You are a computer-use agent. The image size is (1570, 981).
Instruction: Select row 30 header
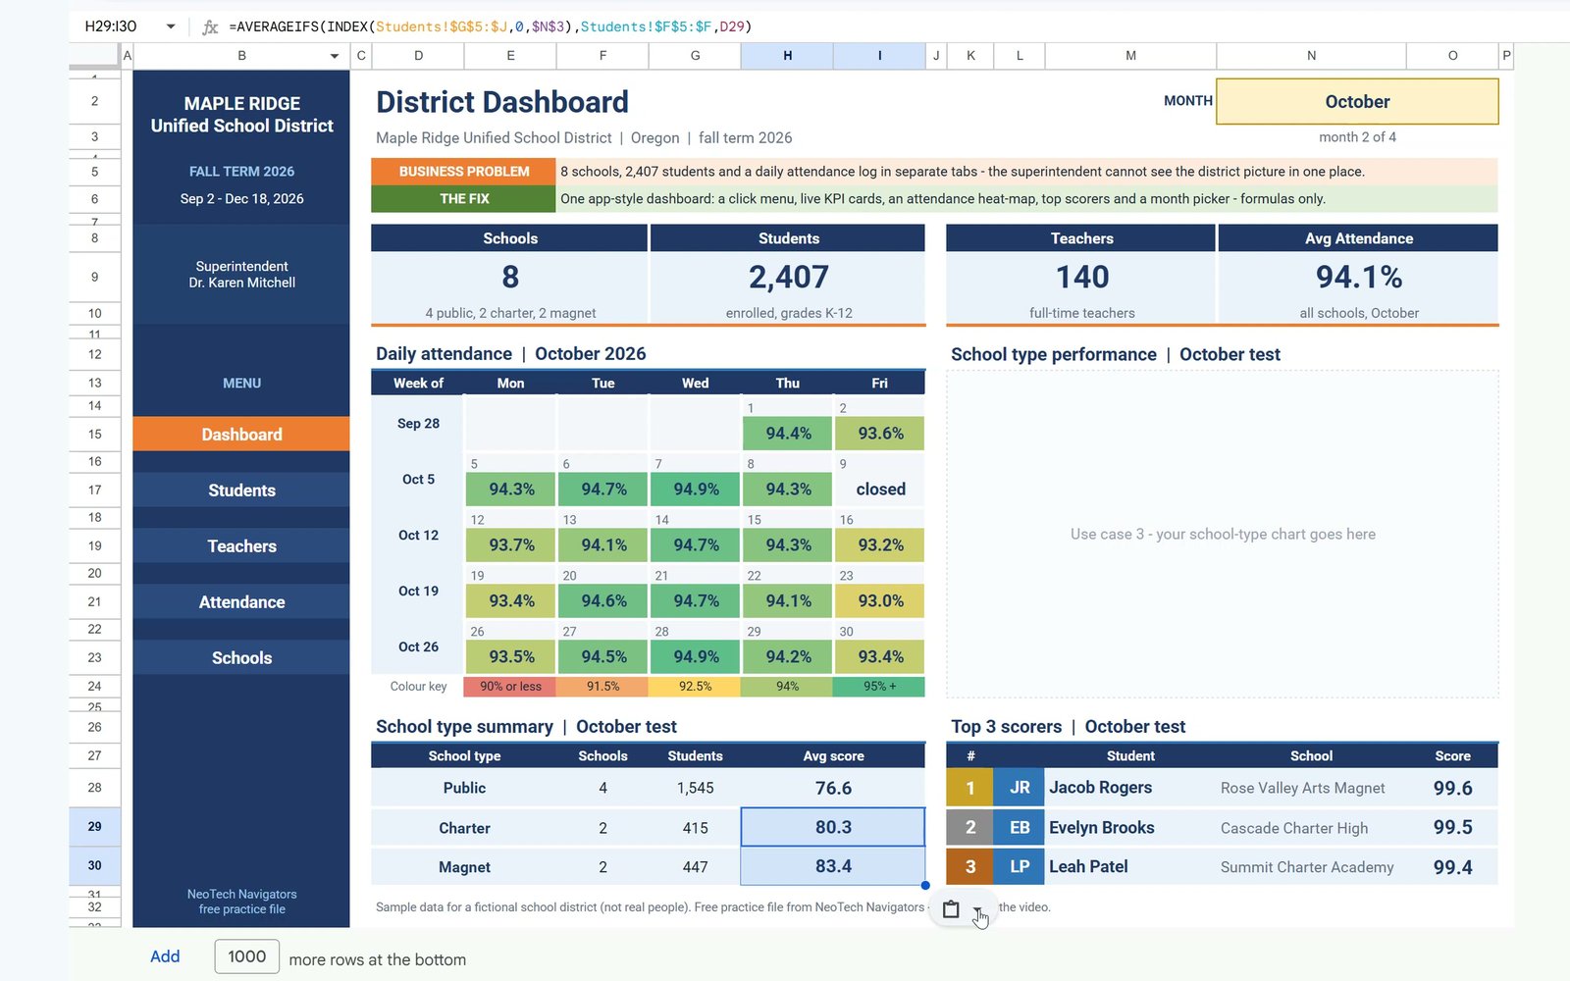tap(94, 866)
